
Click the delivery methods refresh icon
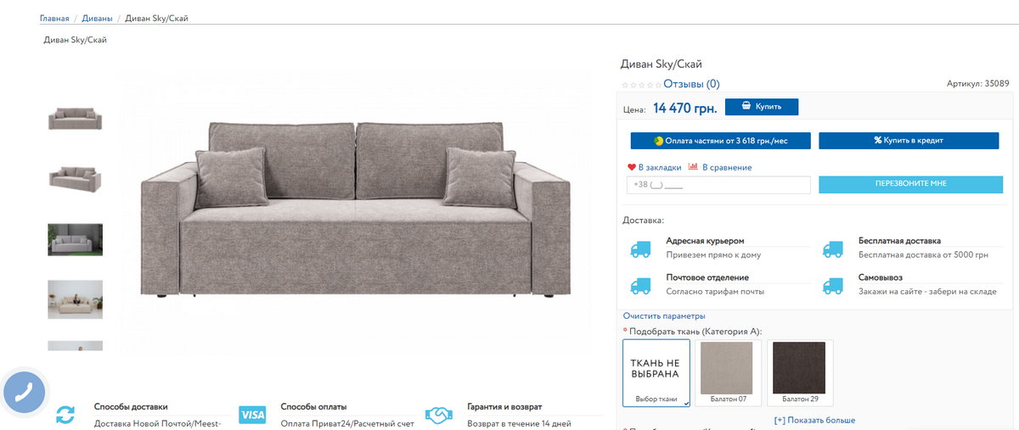[x=65, y=416]
